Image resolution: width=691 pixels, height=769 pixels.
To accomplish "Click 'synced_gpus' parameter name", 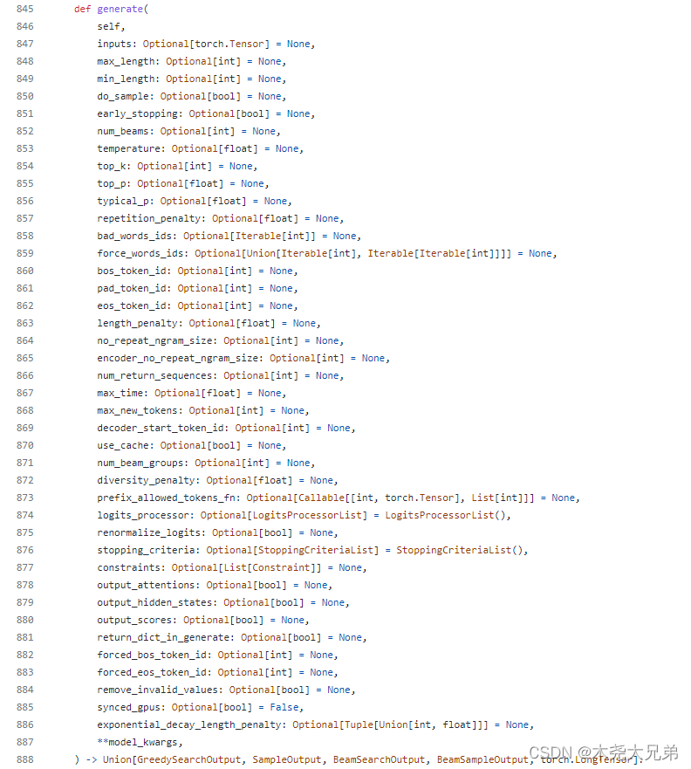I will point(128,707).
